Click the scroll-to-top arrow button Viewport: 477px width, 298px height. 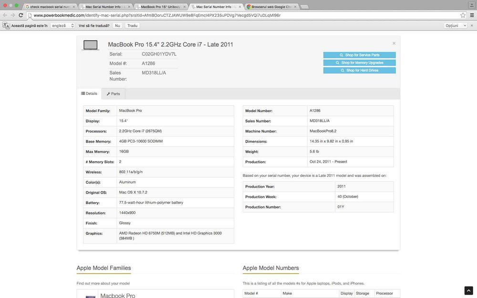(468, 290)
